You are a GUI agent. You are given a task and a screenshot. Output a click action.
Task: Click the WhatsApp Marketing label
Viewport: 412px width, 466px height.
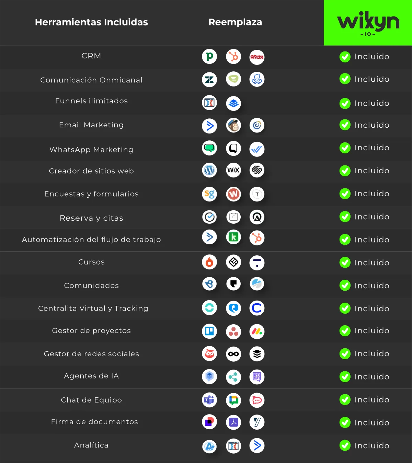click(91, 150)
